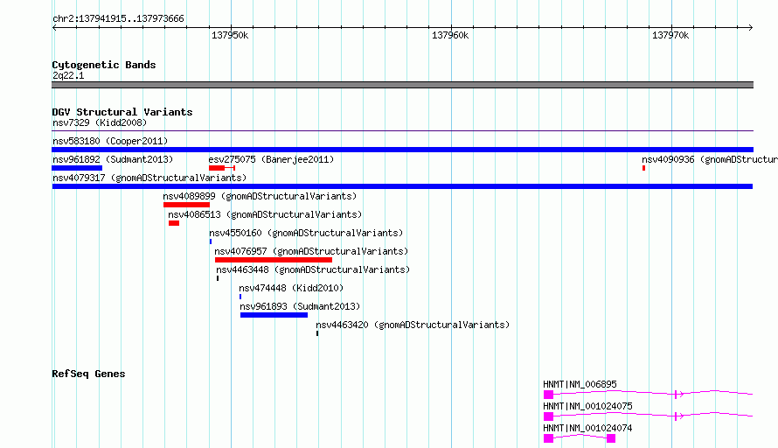Click the right arrowhead of the ruler
The image size is (778, 448).
point(751,27)
